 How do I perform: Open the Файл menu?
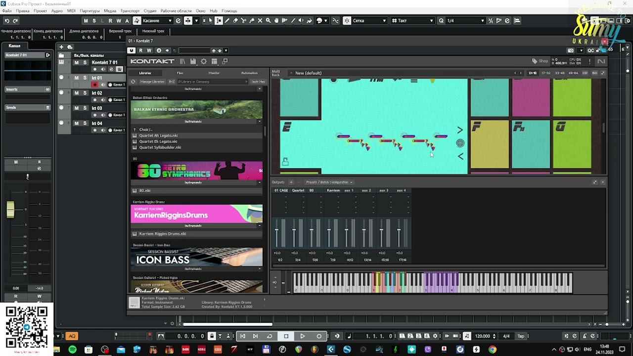6,10
